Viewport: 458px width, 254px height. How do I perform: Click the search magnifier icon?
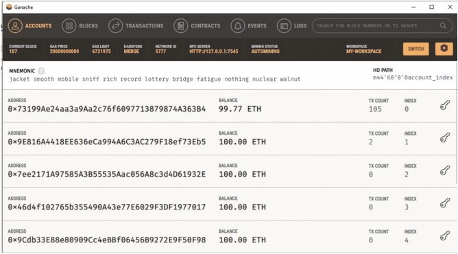pyautogui.click(x=443, y=25)
